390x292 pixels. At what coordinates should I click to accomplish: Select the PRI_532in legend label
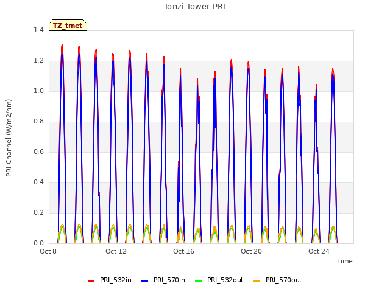point(116,280)
